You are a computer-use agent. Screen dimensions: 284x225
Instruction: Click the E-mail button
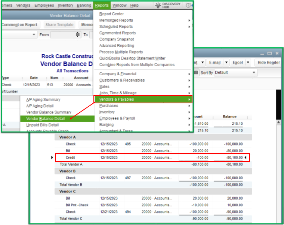[x=215, y=63]
